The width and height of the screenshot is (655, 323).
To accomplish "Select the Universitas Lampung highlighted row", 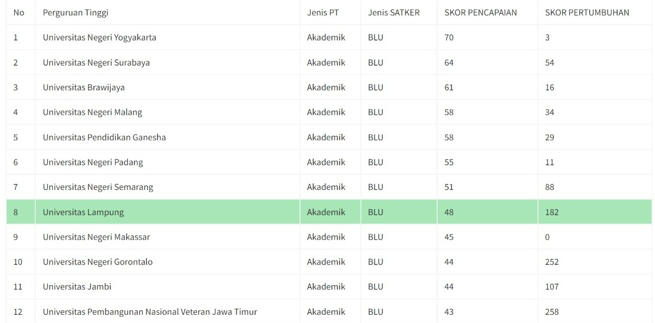I will pos(83,212).
